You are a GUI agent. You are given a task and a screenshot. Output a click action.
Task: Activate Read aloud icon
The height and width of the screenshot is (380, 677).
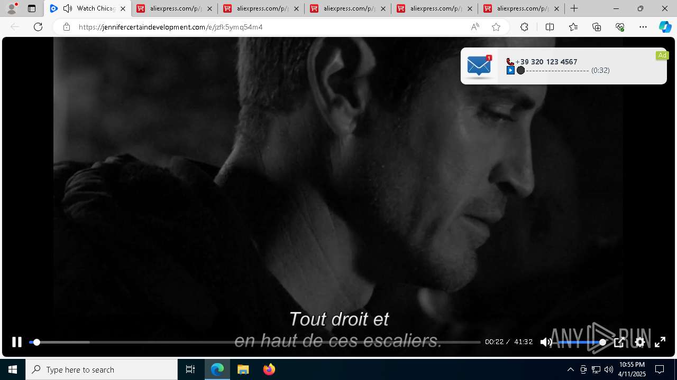475,27
